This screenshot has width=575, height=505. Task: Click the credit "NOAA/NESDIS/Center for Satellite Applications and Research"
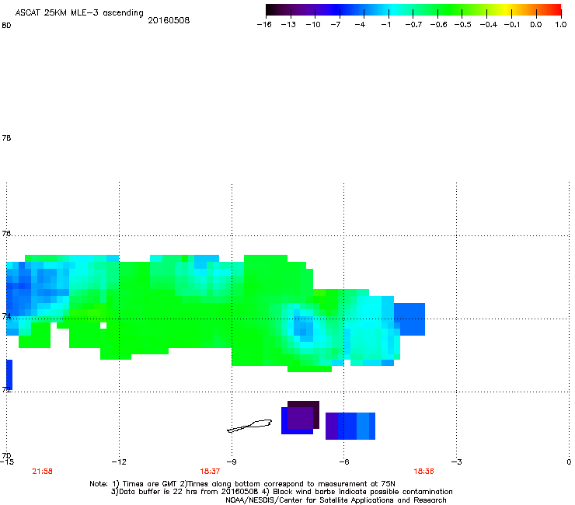[x=336, y=500]
